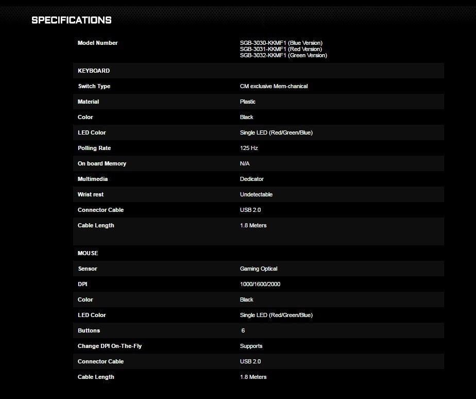The height and width of the screenshot is (399, 476).
Task: Click the Supports value
Action: tap(251, 346)
